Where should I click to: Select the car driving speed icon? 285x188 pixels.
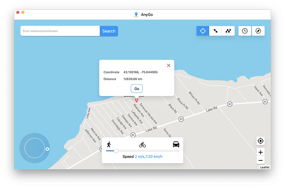[176, 144]
